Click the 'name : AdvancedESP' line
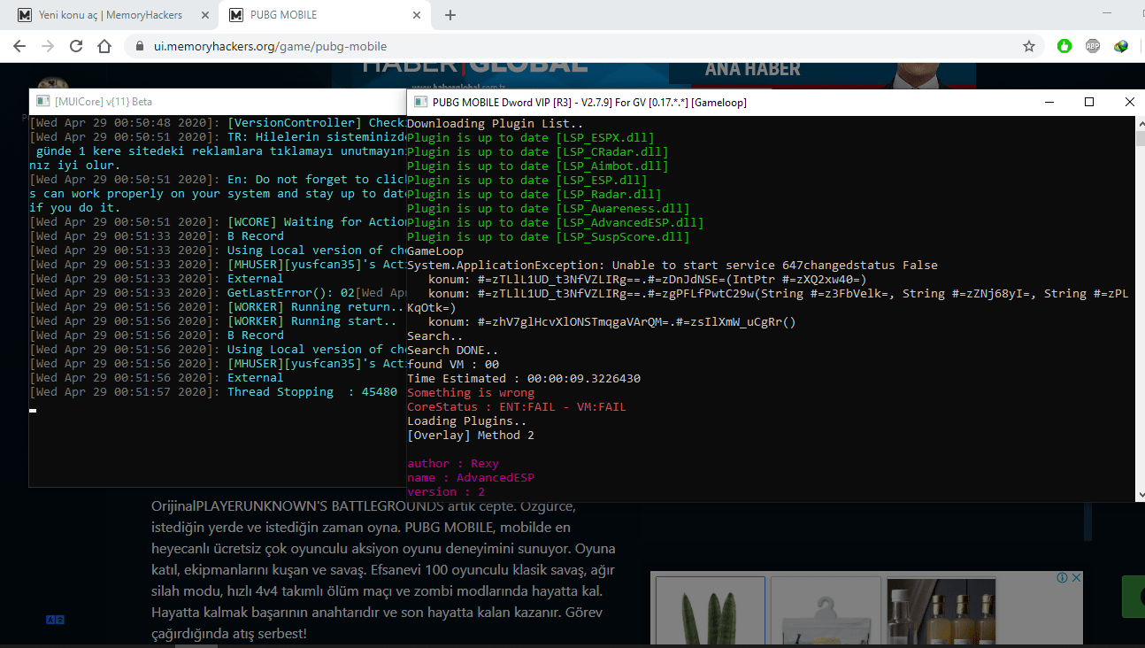 pos(471,477)
